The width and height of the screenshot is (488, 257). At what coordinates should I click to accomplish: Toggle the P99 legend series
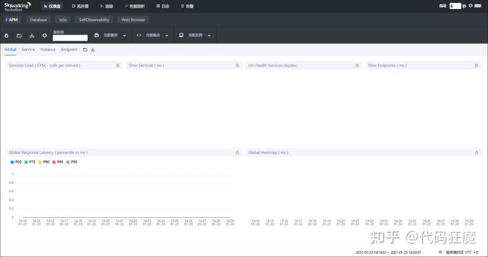click(x=72, y=162)
